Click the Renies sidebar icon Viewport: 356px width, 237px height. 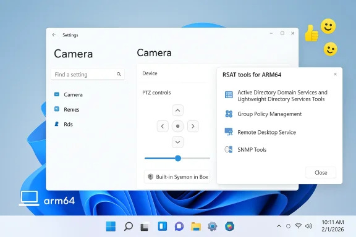pos(57,109)
